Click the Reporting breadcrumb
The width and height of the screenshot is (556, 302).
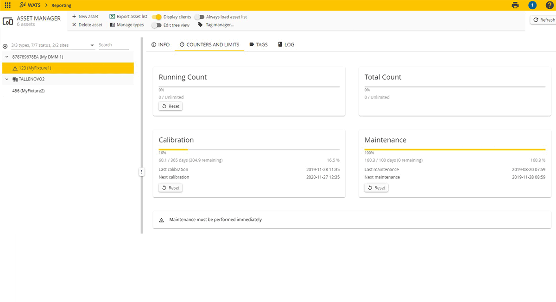tap(61, 6)
